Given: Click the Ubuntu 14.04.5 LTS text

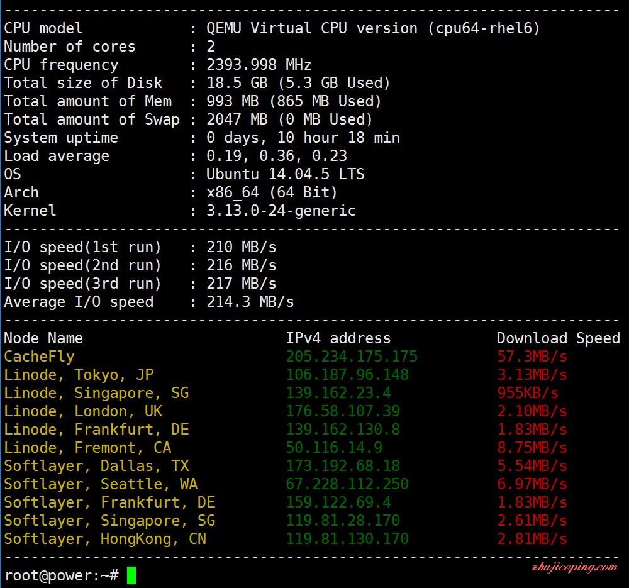Looking at the screenshot, I should [x=285, y=174].
